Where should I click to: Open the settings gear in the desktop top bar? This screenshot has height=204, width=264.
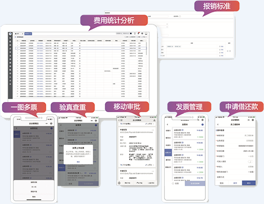pos(142,33)
